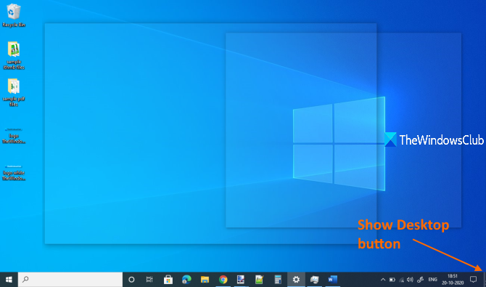Expand hidden system tray icons
This screenshot has width=486, height=287.
pyautogui.click(x=383, y=280)
